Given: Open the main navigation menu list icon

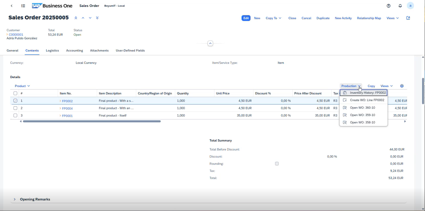Looking at the screenshot, I should click(23, 6).
